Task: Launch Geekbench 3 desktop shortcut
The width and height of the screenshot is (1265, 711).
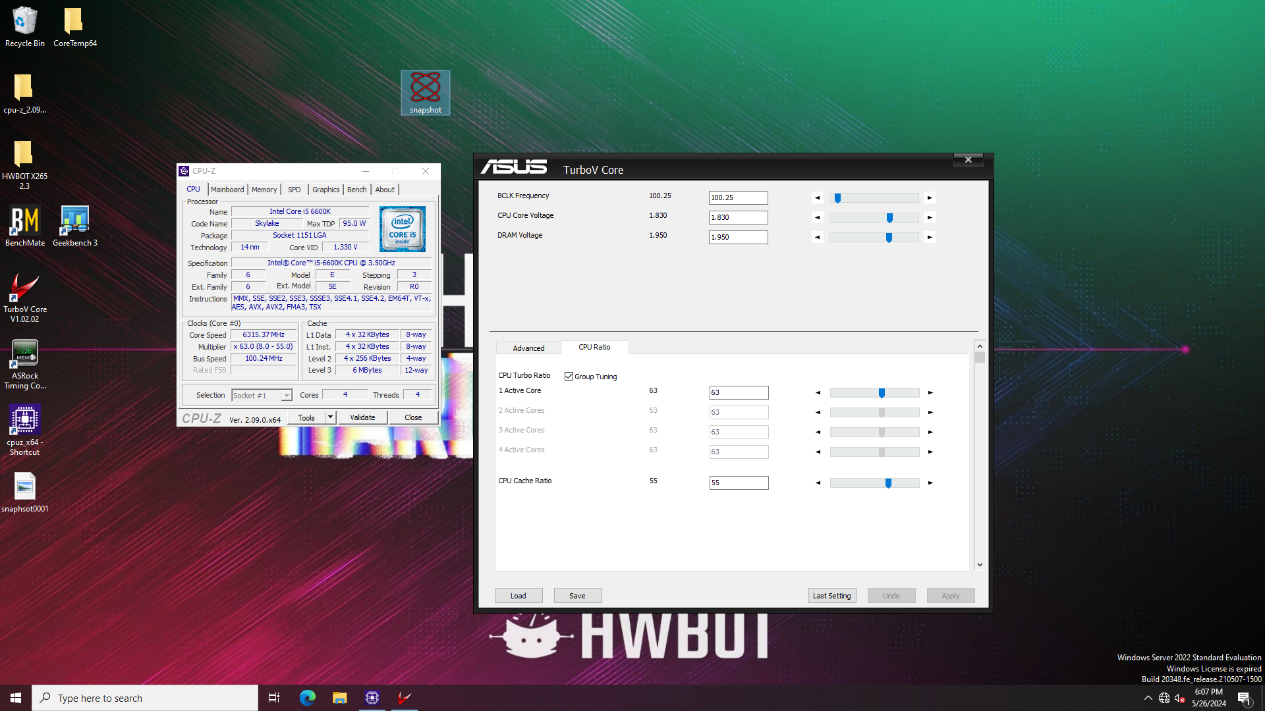Action: point(74,226)
